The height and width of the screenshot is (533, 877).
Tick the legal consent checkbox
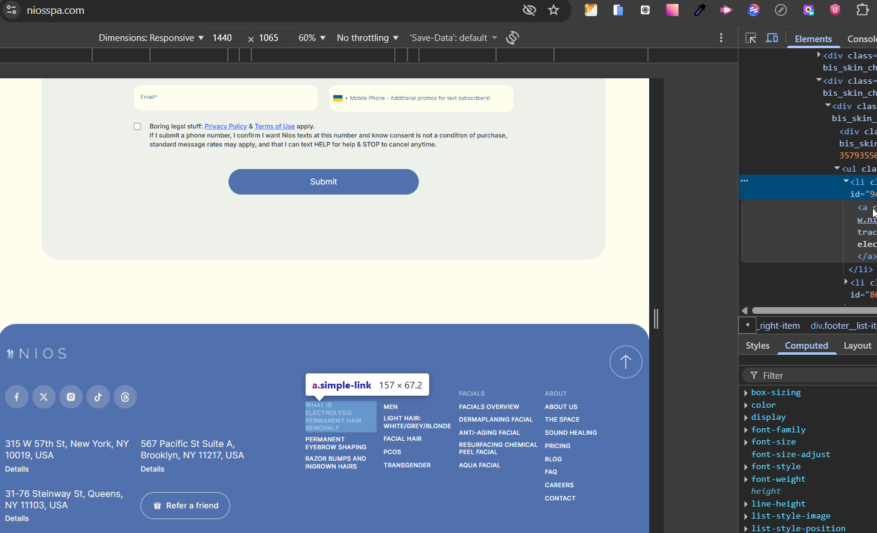[137, 126]
